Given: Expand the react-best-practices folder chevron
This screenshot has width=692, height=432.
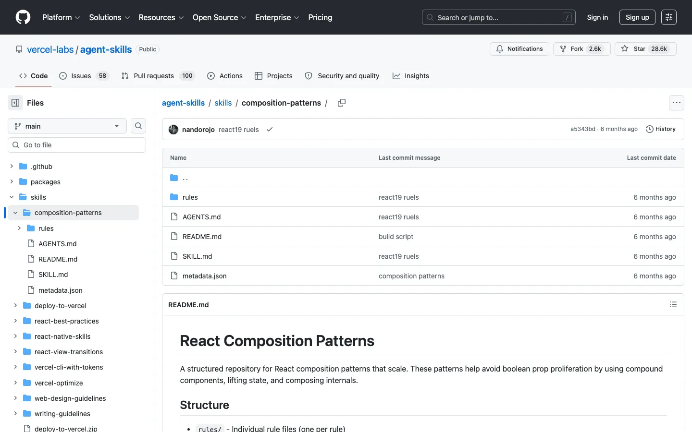Looking at the screenshot, I should [15, 321].
